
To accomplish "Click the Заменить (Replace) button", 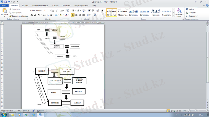I will [x=191, y=12].
